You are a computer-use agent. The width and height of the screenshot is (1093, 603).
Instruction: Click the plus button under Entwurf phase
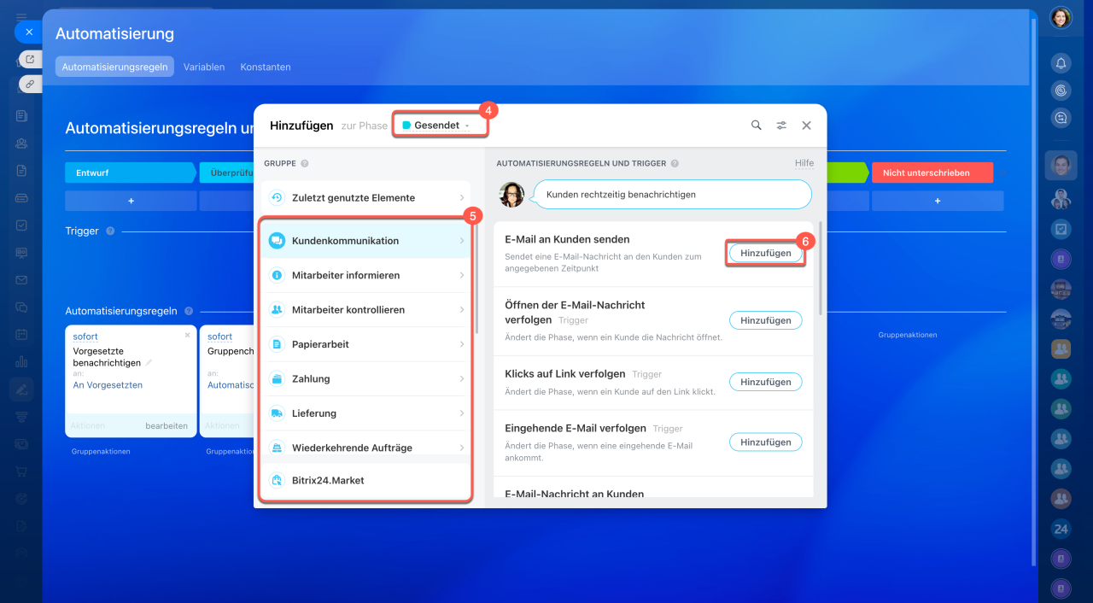coord(131,201)
